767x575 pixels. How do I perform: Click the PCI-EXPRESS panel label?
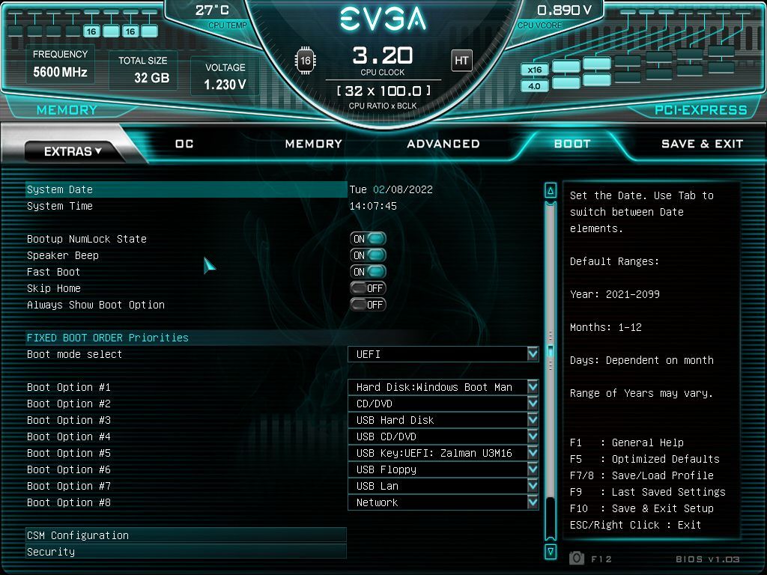(700, 110)
